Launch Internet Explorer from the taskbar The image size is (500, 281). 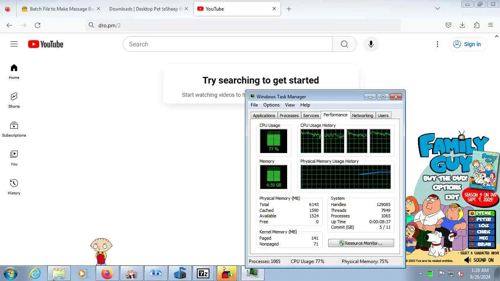[x=35, y=274]
